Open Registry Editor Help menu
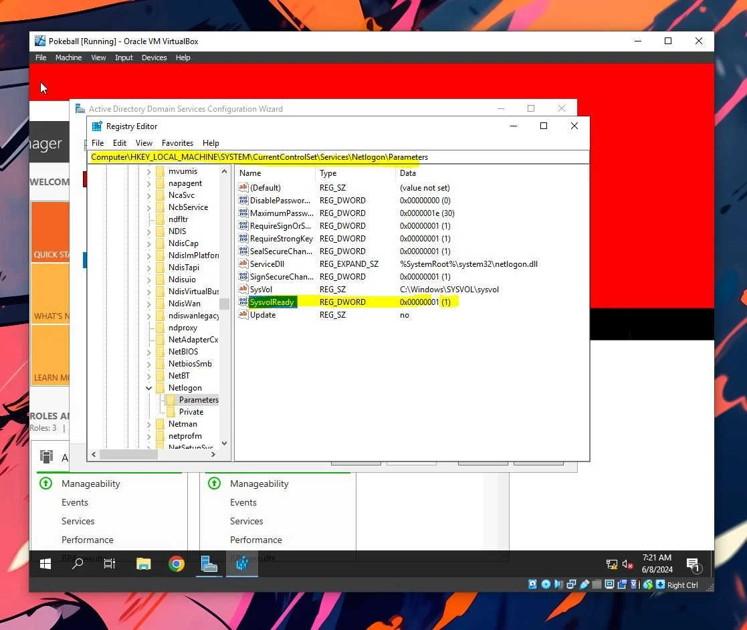Screen dimensions: 747x630 click(x=211, y=143)
